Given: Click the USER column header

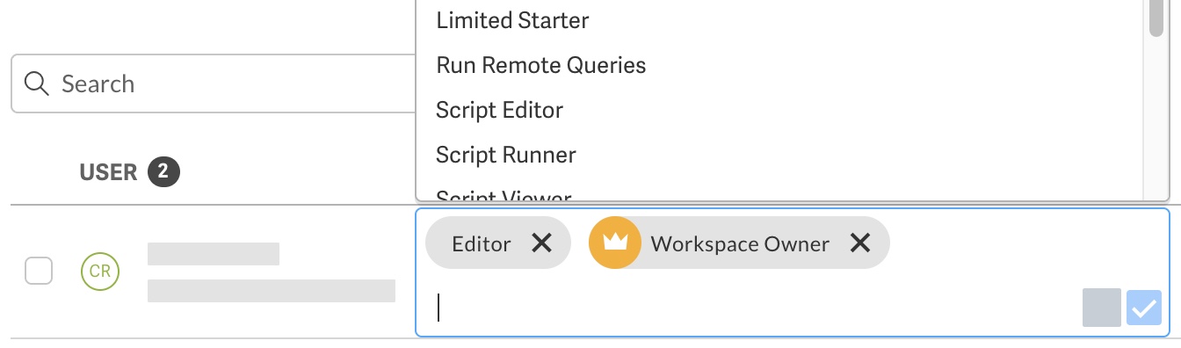Looking at the screenshot, I should (108, 172).
